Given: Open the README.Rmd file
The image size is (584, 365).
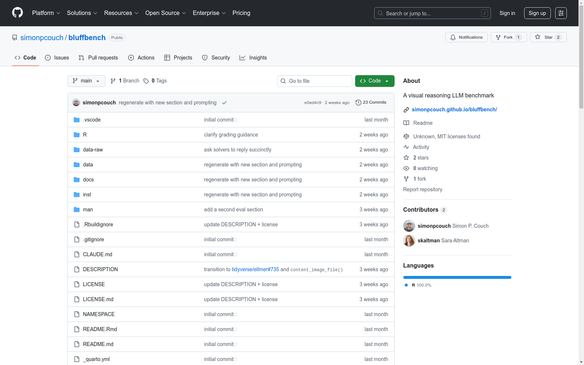Looking at the screenshot, I should 100,329.
